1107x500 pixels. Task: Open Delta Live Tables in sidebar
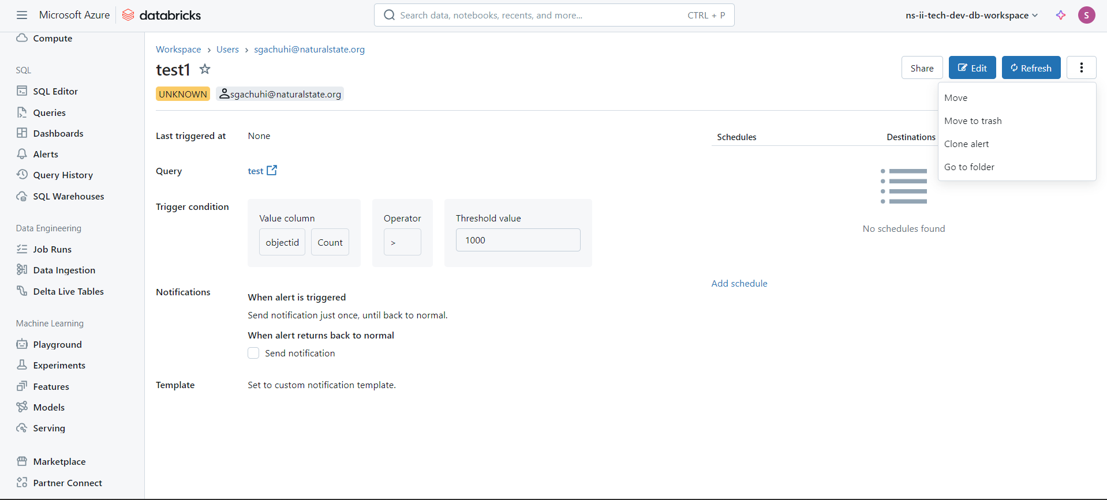[x=68, y=291]
